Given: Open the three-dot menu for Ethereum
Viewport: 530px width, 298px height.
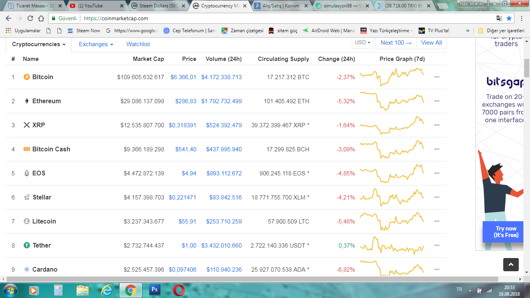Looking at the screenshot, I should coord(437,101).
